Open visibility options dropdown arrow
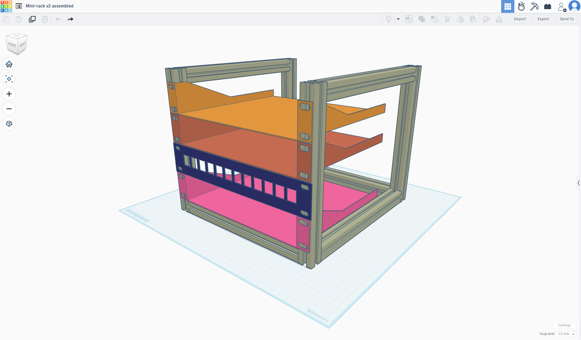This screenshot has height=340, width=581. tap(398, 19)
